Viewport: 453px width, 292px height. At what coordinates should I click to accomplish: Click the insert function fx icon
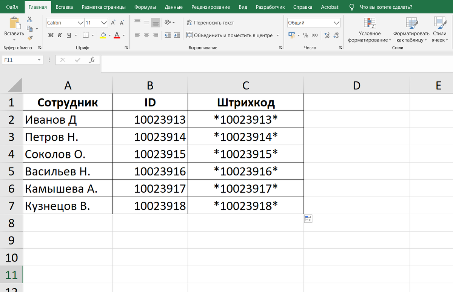pos(92,60)
